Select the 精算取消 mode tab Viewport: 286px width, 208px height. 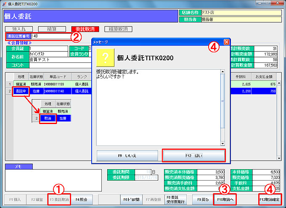[118, 29]
